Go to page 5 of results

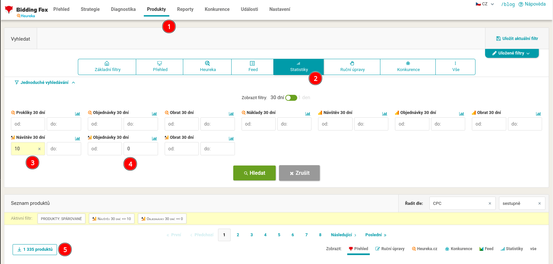coord(279,235)
